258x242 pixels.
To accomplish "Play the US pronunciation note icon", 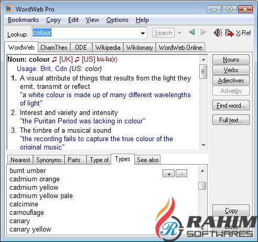I will pyautogui.click(x=77, y=60).
